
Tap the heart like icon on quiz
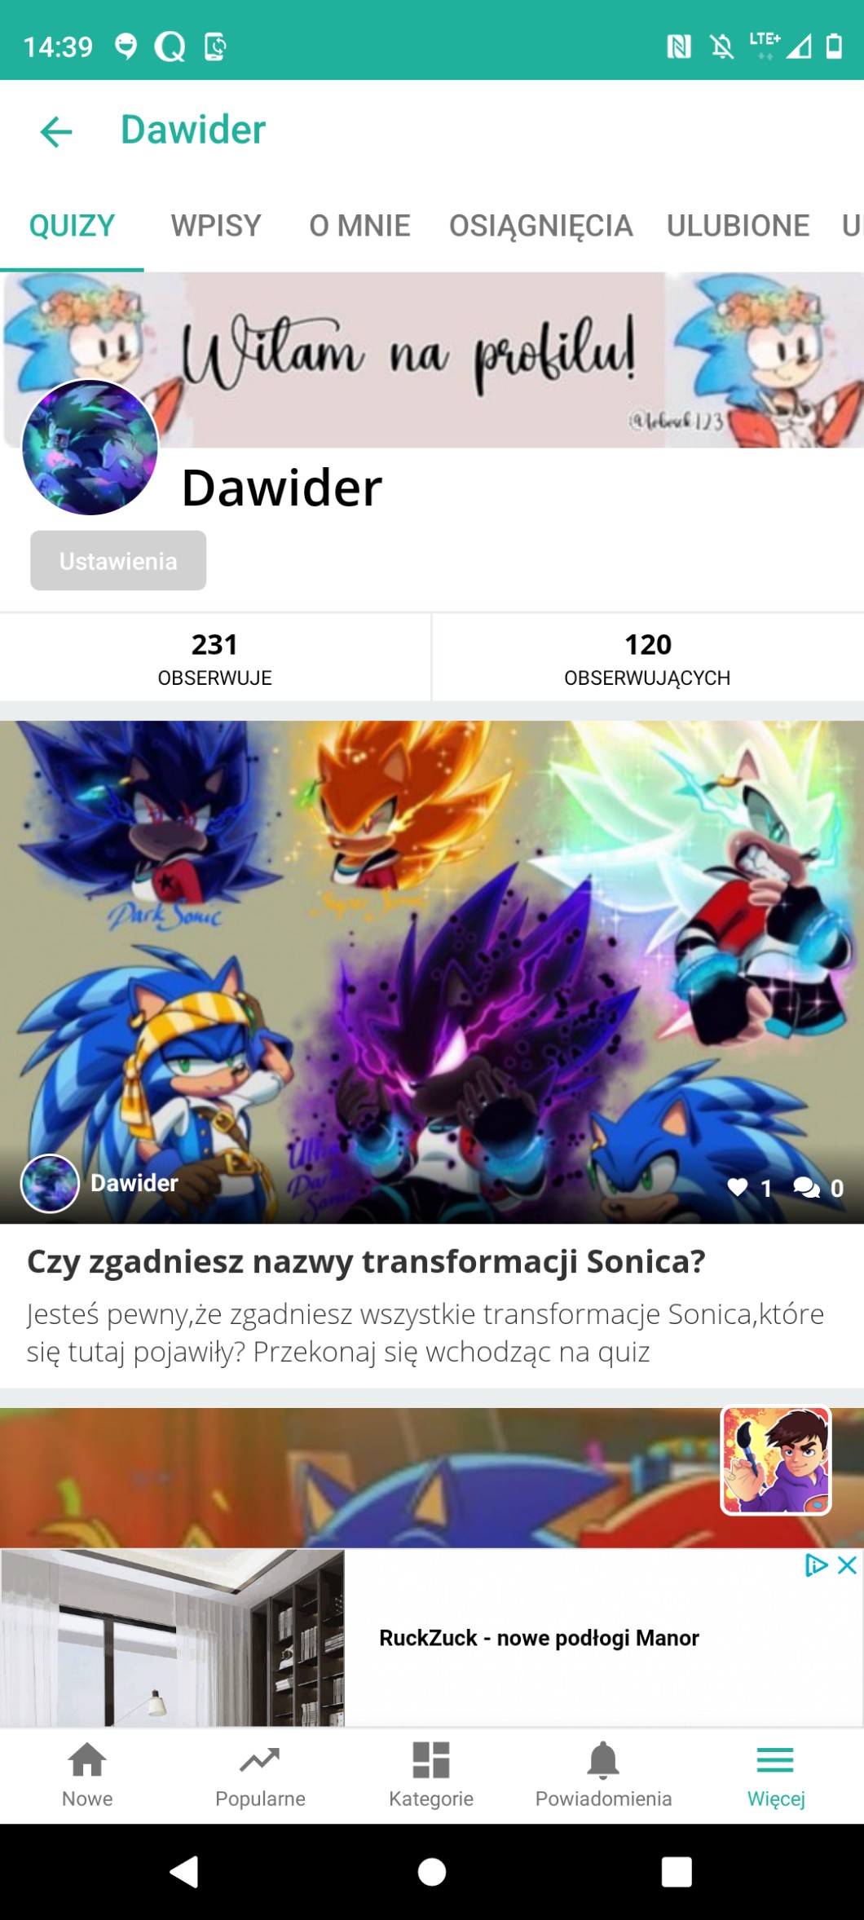click(738, 1188)
